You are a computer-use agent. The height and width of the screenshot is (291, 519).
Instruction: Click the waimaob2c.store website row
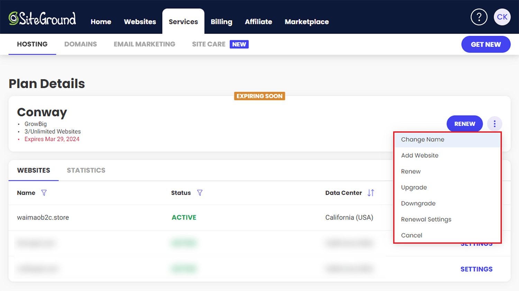coord(43,217)
